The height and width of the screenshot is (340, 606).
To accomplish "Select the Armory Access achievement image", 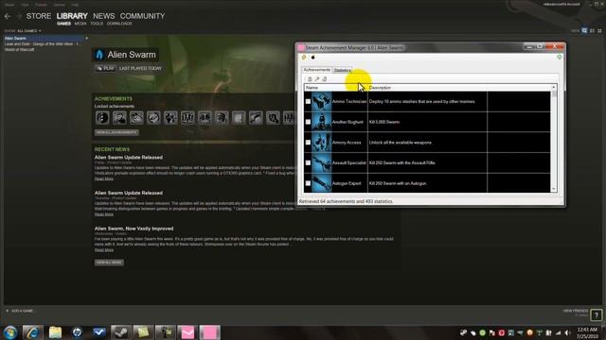I will pos(322,143).
